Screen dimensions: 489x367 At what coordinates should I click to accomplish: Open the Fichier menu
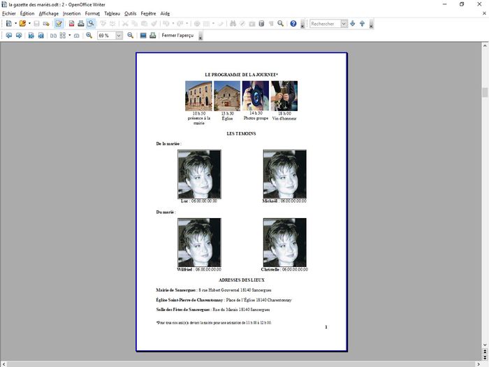tap(8, 13)
